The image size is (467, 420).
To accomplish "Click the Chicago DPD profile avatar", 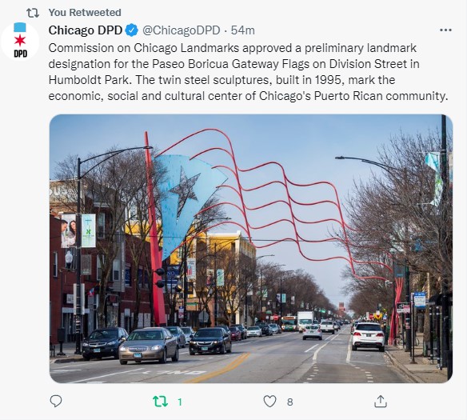I will (x=20, y=42).
